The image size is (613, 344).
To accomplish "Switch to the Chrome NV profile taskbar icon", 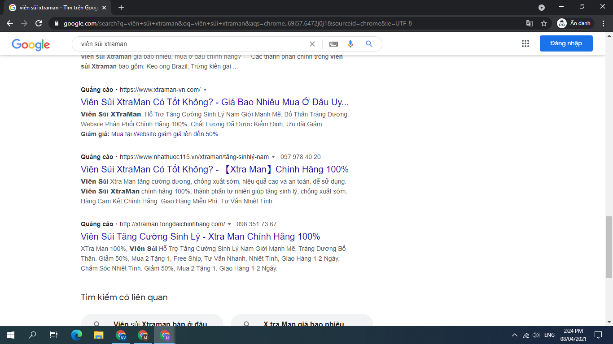I will click(121, 335).
